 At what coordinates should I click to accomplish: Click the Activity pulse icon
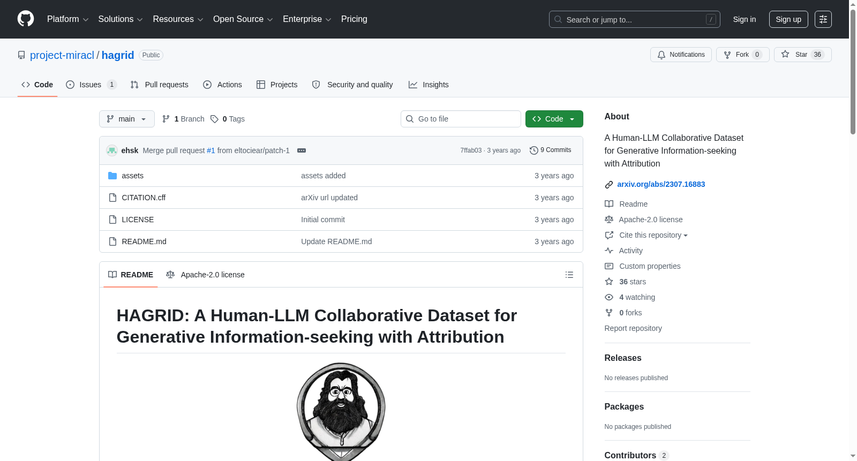pos(609,251)
